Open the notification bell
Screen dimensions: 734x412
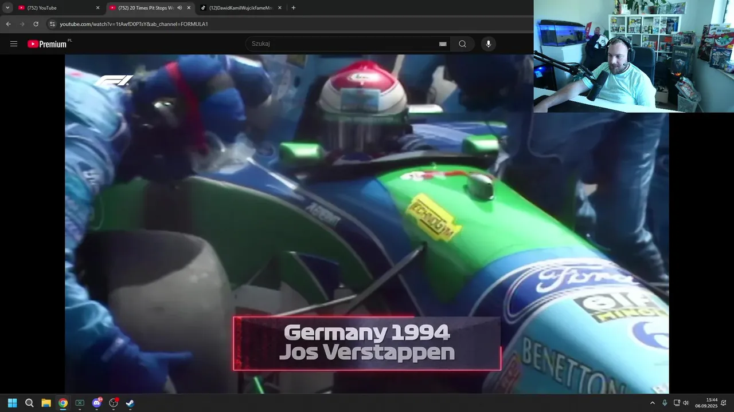pyautogui.click(x=724, y=403)
